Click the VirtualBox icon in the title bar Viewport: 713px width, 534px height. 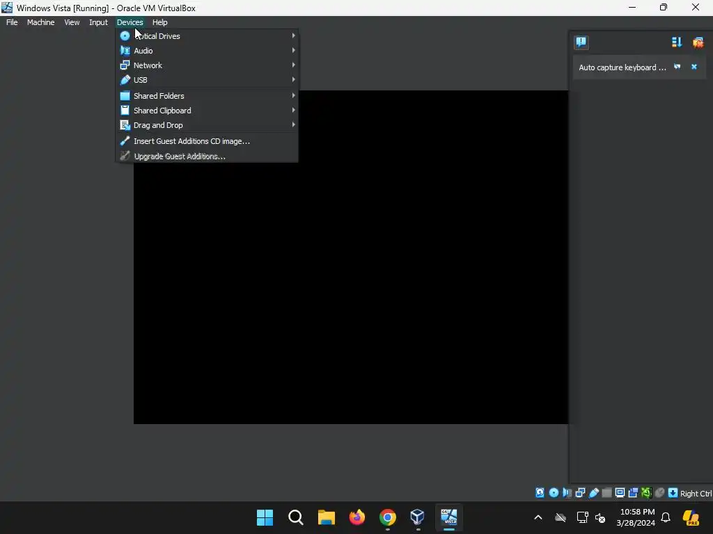tap(7, 7)
